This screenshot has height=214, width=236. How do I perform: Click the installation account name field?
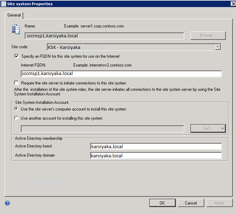point(102,129)
